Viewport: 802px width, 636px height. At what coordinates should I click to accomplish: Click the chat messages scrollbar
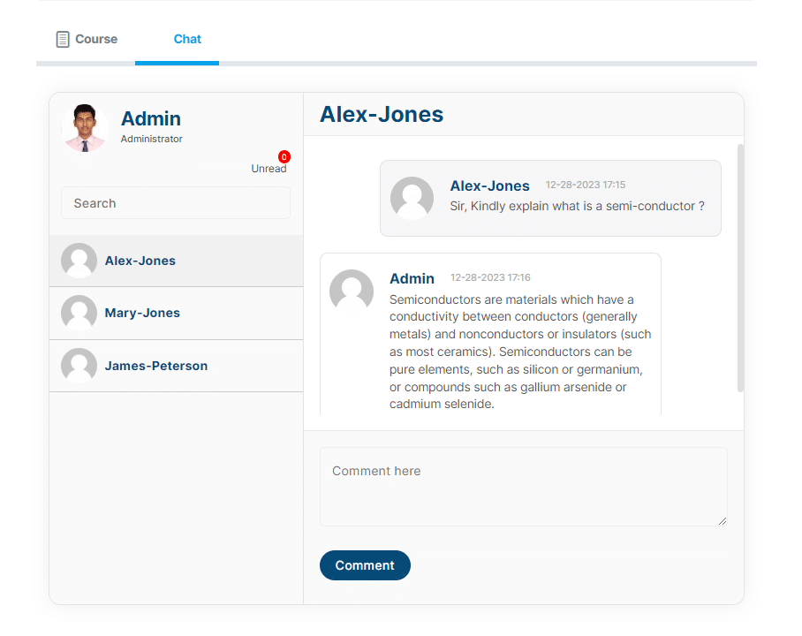740,269
